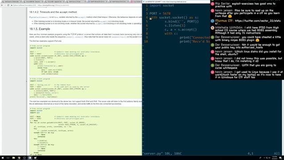Click 'PORT = 5678' line in terminal

[160, 13]
